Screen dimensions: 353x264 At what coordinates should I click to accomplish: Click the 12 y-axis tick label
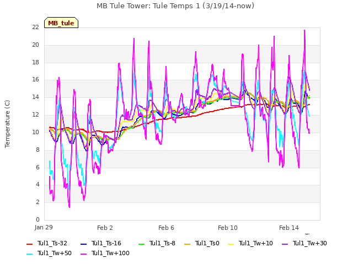(35, 114)
